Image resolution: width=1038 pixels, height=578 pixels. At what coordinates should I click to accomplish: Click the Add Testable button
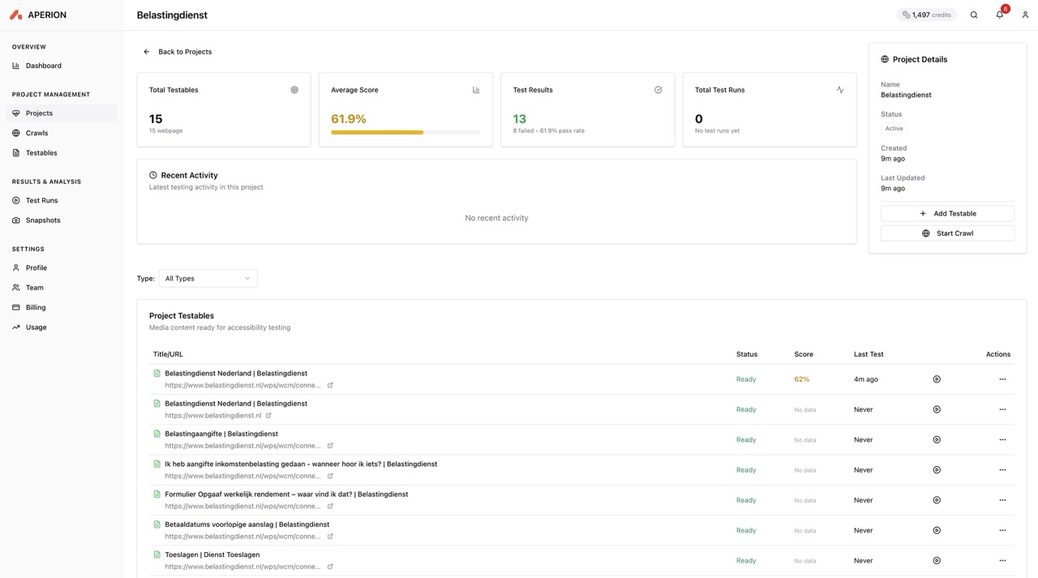947,213
